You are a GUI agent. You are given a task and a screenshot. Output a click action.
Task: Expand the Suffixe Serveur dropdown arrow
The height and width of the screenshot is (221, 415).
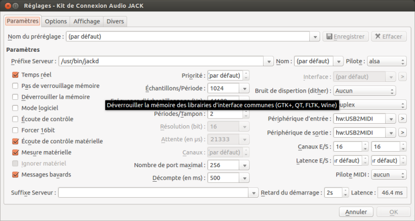[253, 193]
